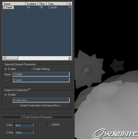Click the Z Min spinner down arrow
This screenshot has height=139, width=138.
34,126
